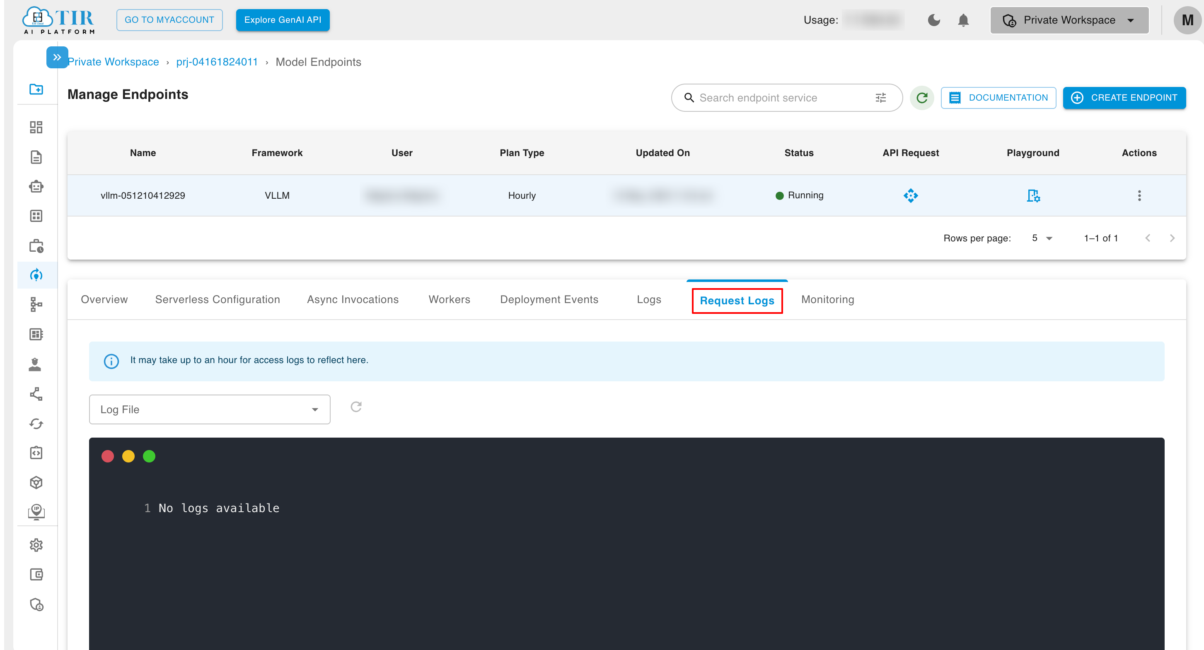Open the dashboard grid icon in sidebar
The image size is (1204, 650).
36,127
